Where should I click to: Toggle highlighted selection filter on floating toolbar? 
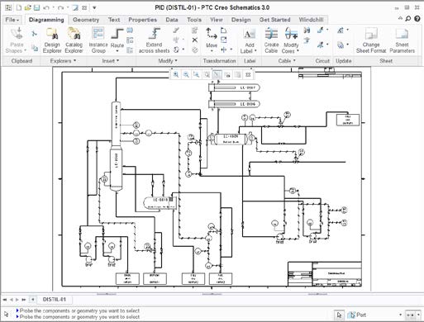[x=217, y=74]
